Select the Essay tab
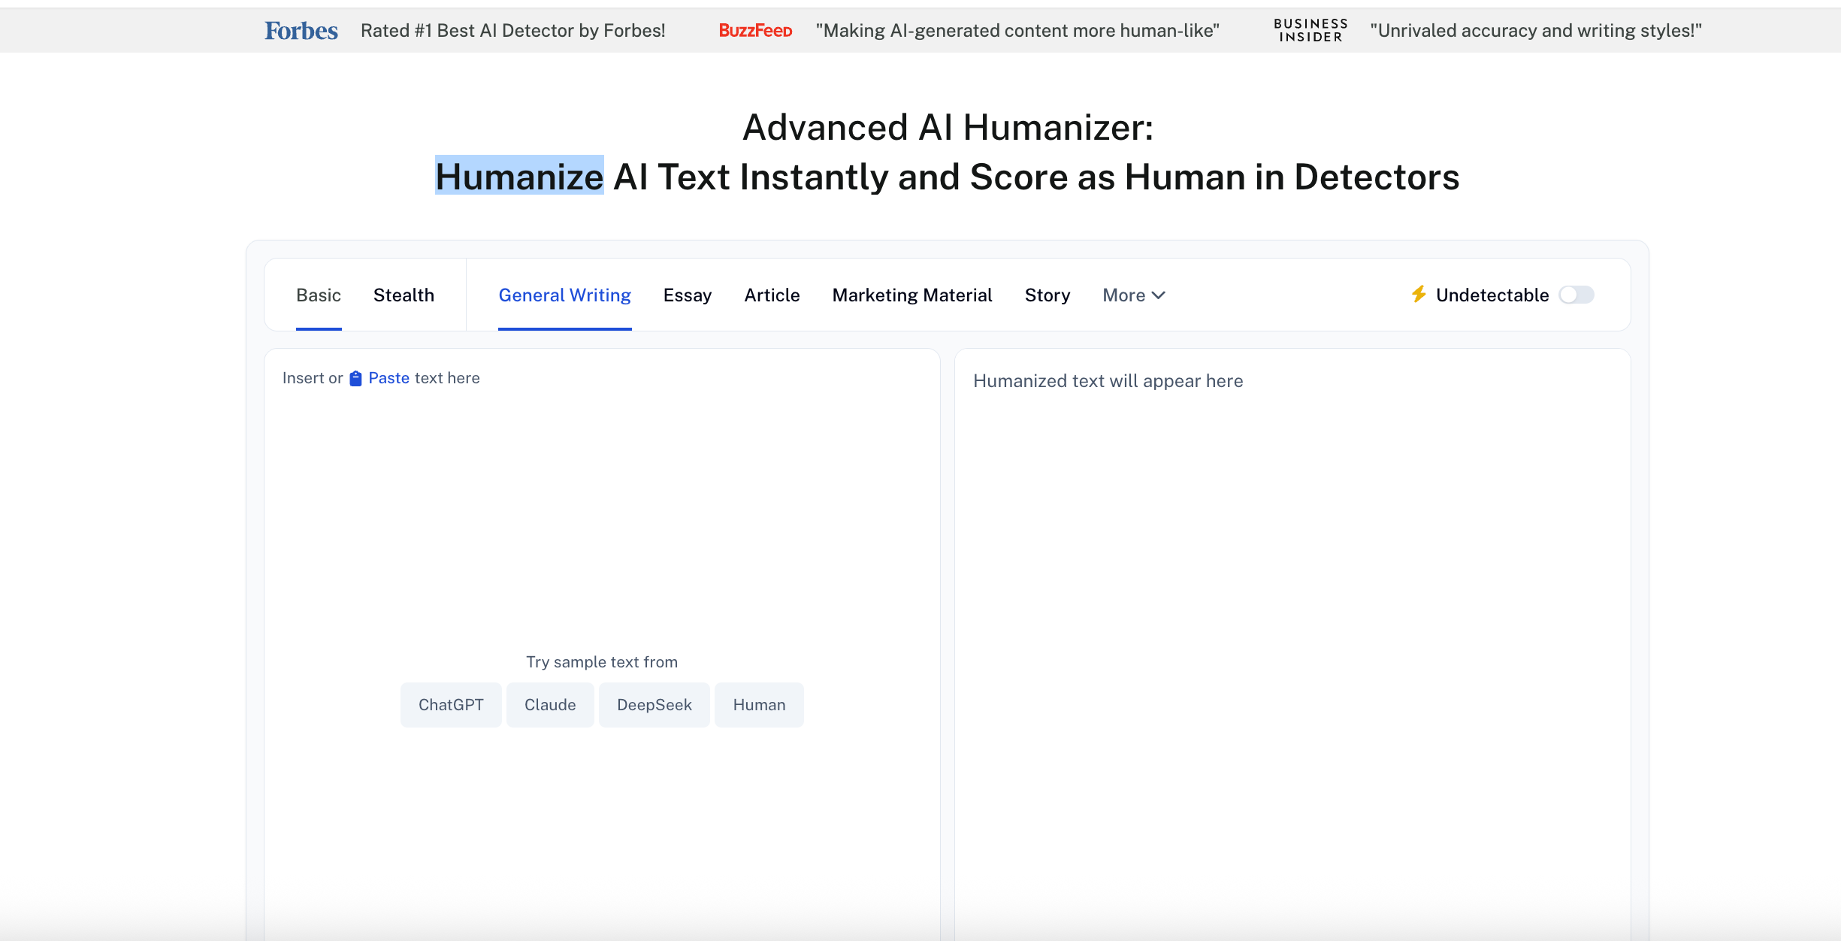This screenshot has height=941, width=1841. (x=688, y=295)
